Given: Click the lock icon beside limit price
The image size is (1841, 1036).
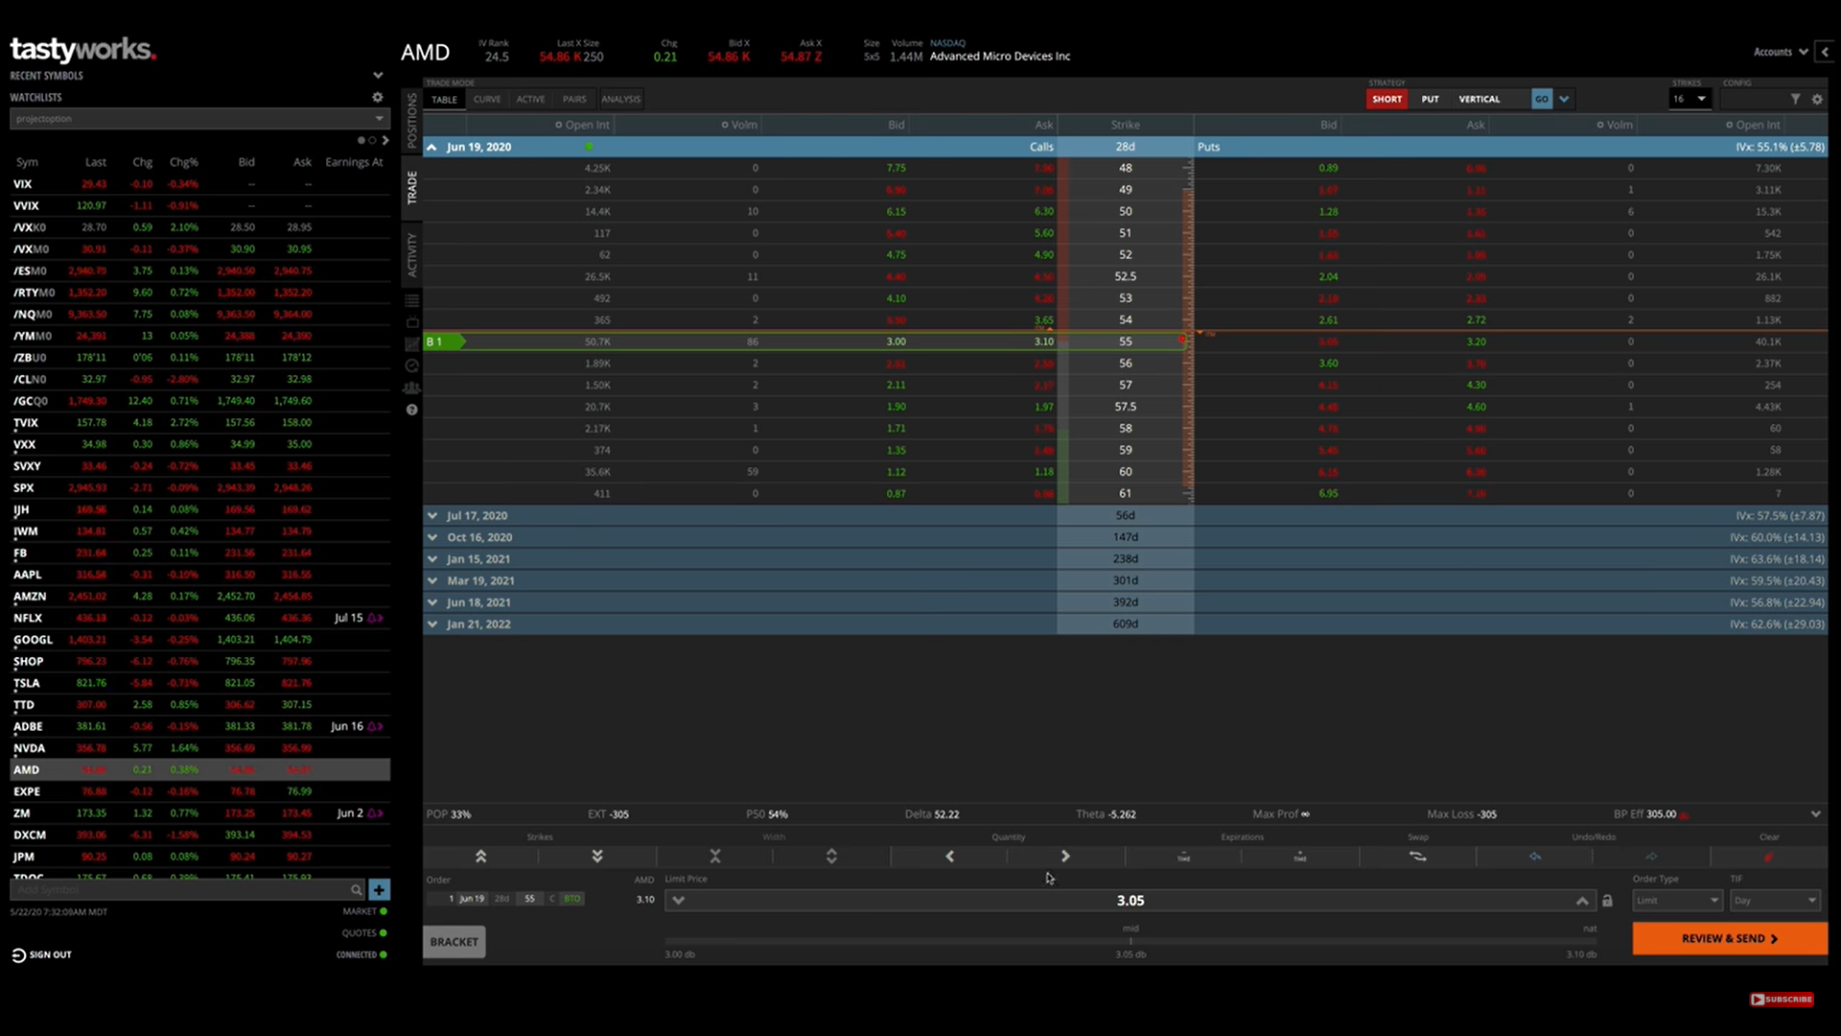Looking at the screenshot, I should [1607, 901].
